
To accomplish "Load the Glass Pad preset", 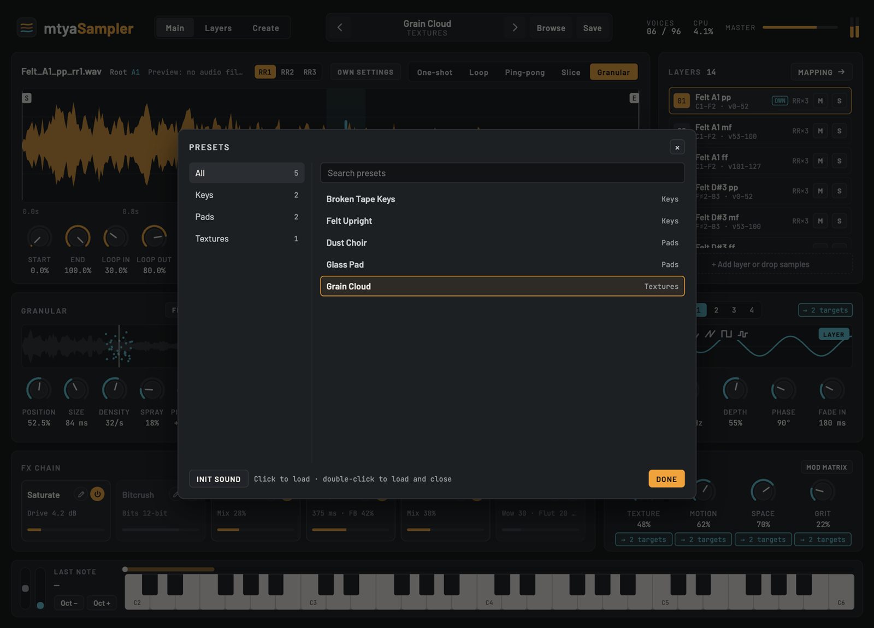I will click(x=502, y=265).
